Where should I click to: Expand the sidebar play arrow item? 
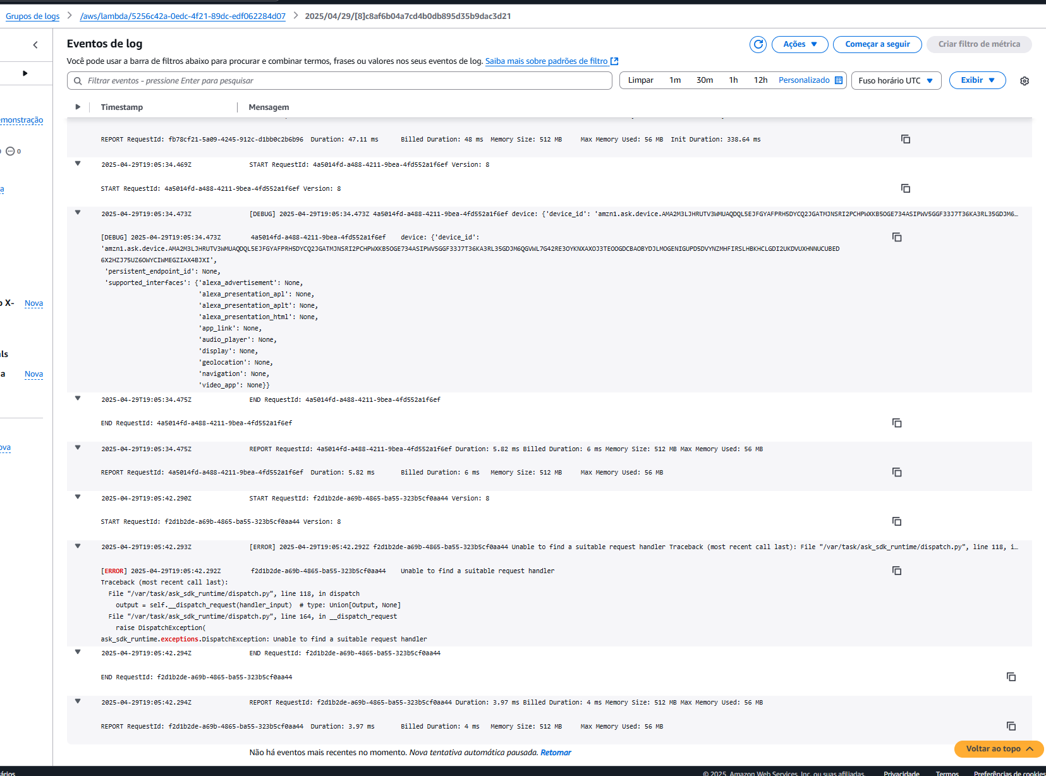click(25, 73)
